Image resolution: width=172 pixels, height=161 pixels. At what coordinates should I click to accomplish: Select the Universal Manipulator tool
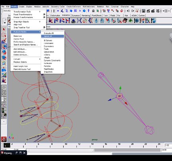coord(4,63)
